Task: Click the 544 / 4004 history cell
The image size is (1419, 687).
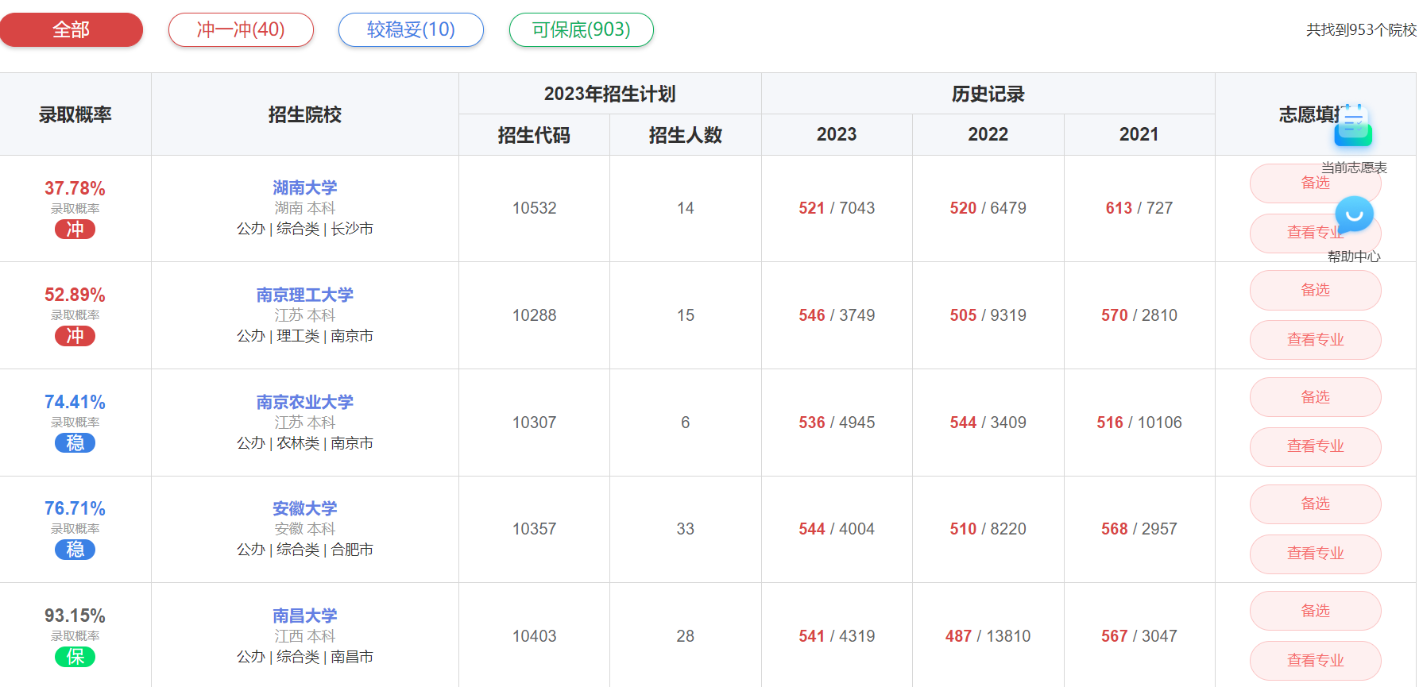Action: point(837,529)
